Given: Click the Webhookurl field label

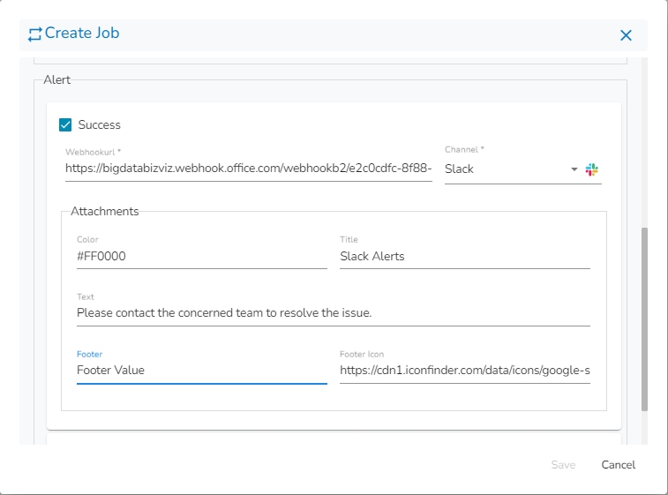Looking at the screenshot, I should coord(93,152).
